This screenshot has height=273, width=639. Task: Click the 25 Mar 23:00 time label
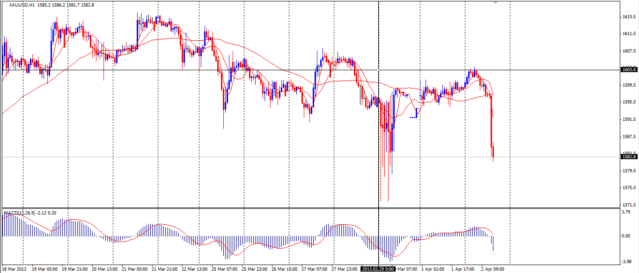[x=255, y=269]
